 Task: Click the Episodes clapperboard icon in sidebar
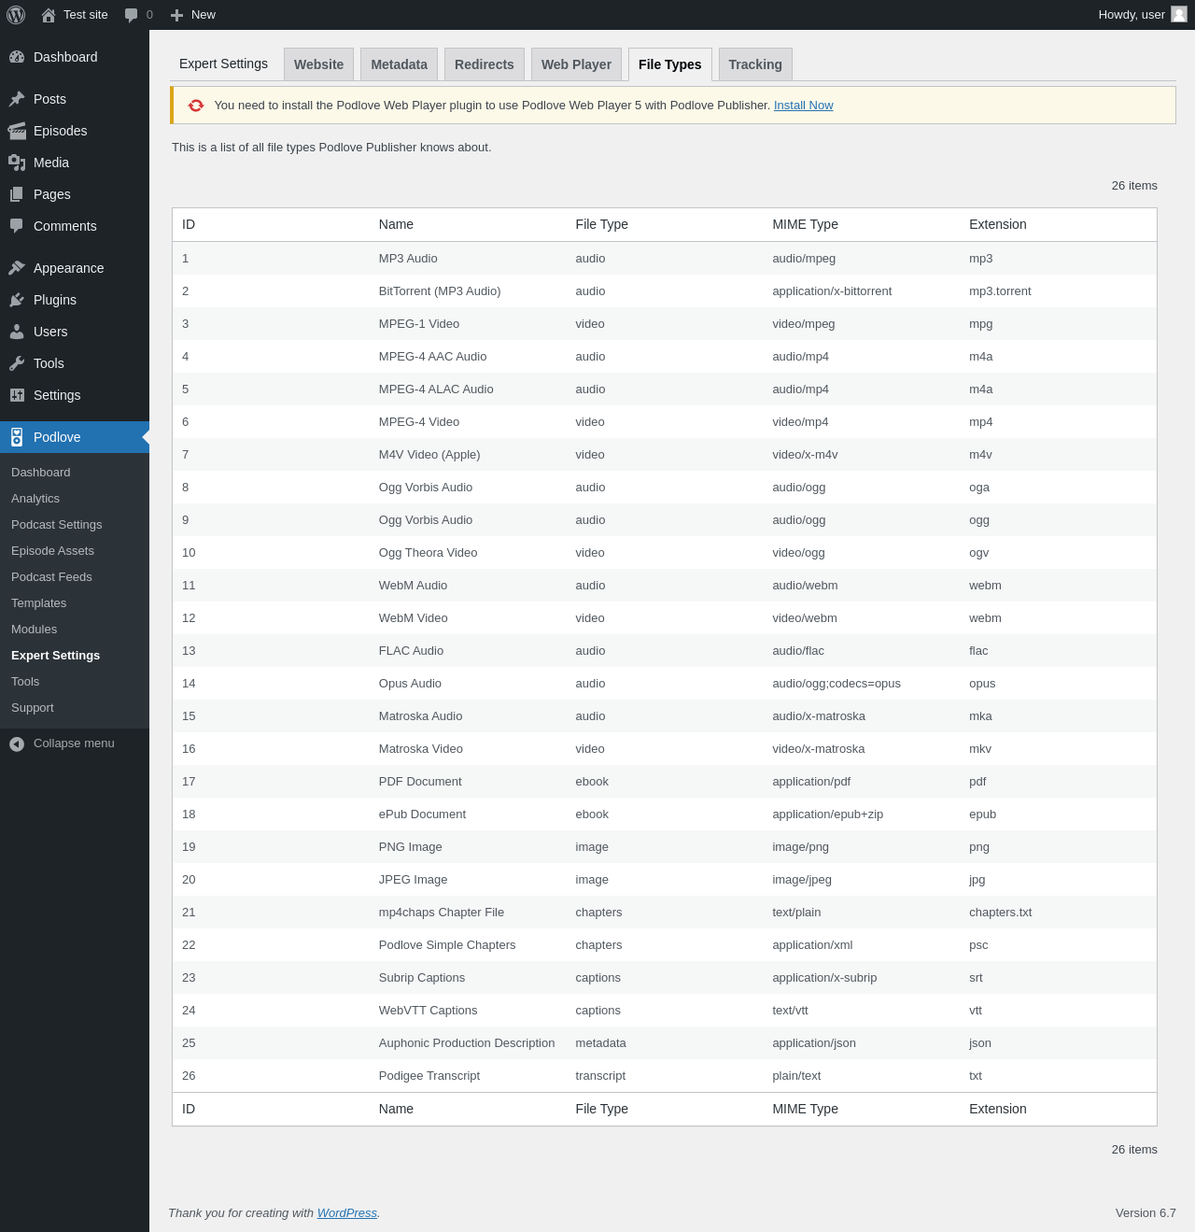17,131
